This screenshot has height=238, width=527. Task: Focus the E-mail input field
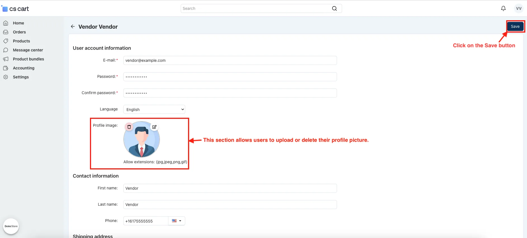pos(230,60)
